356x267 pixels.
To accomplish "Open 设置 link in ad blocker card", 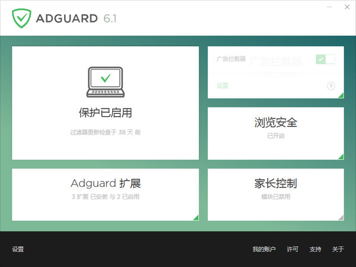I will 222,86.
